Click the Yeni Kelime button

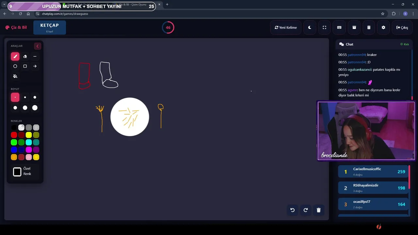click(286, 27)
